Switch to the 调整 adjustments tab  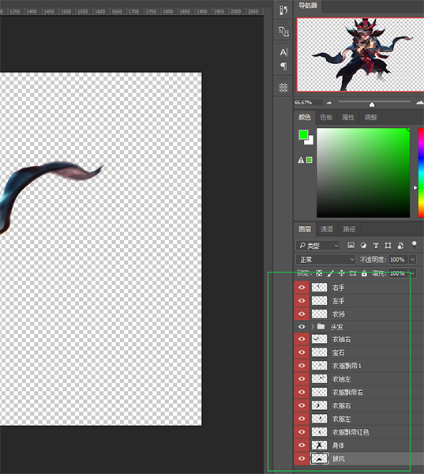coord(370,117)
